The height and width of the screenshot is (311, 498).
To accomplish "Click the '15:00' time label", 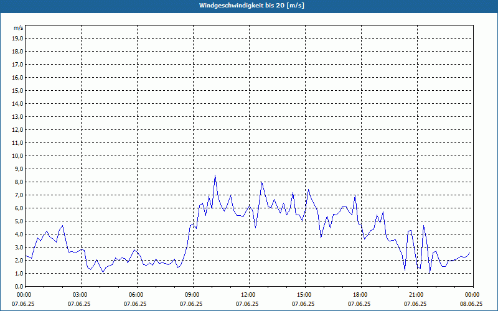I will click(x=305, y=295).
